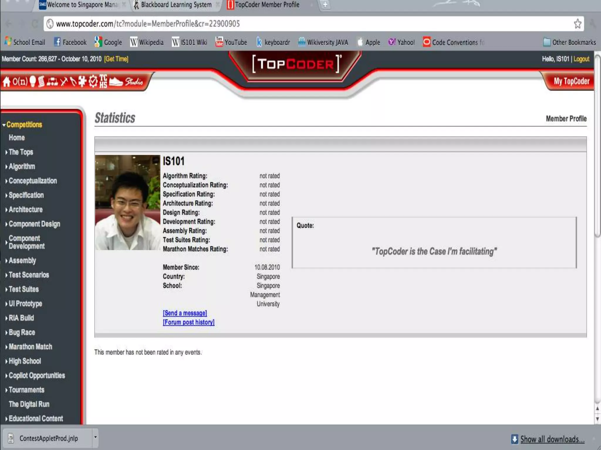This screenshot has width=601, height=450.
Task: Collapse the Competitions section
Action: click(x=23, y=125)
